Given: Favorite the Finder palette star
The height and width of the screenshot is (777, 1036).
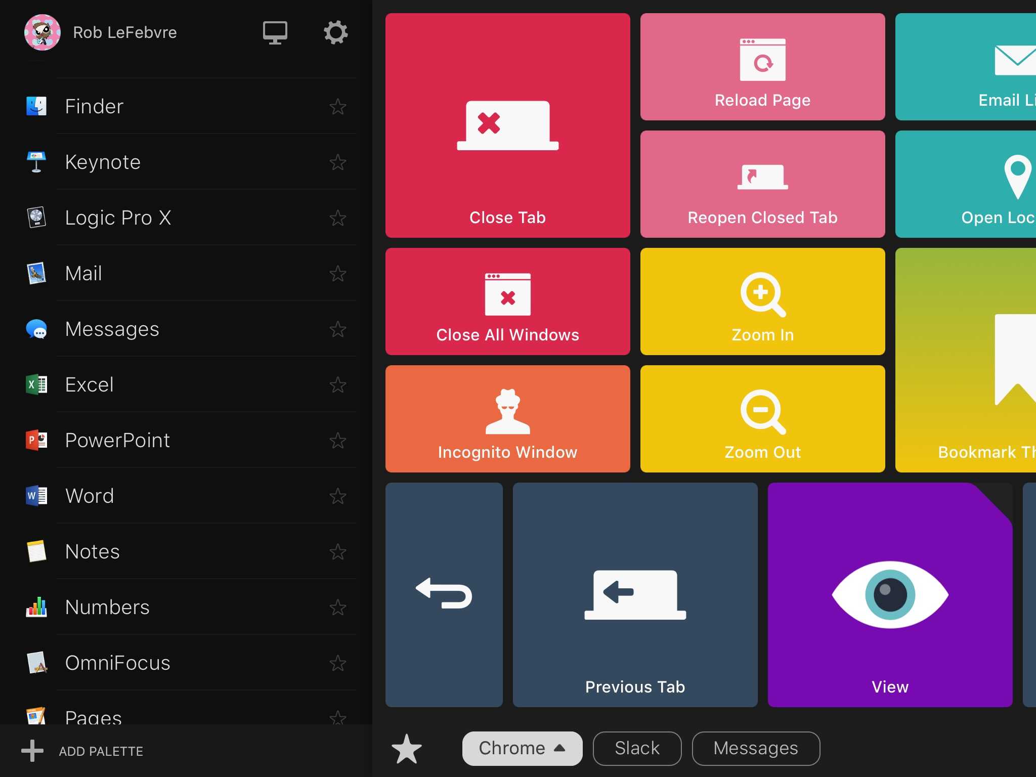Looking at the screenshot, I should [x=337, y=107].
